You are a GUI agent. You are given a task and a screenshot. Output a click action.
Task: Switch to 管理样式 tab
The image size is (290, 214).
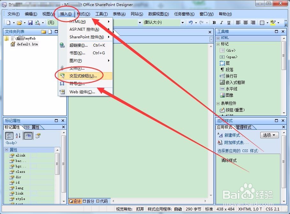click(243, 127)
